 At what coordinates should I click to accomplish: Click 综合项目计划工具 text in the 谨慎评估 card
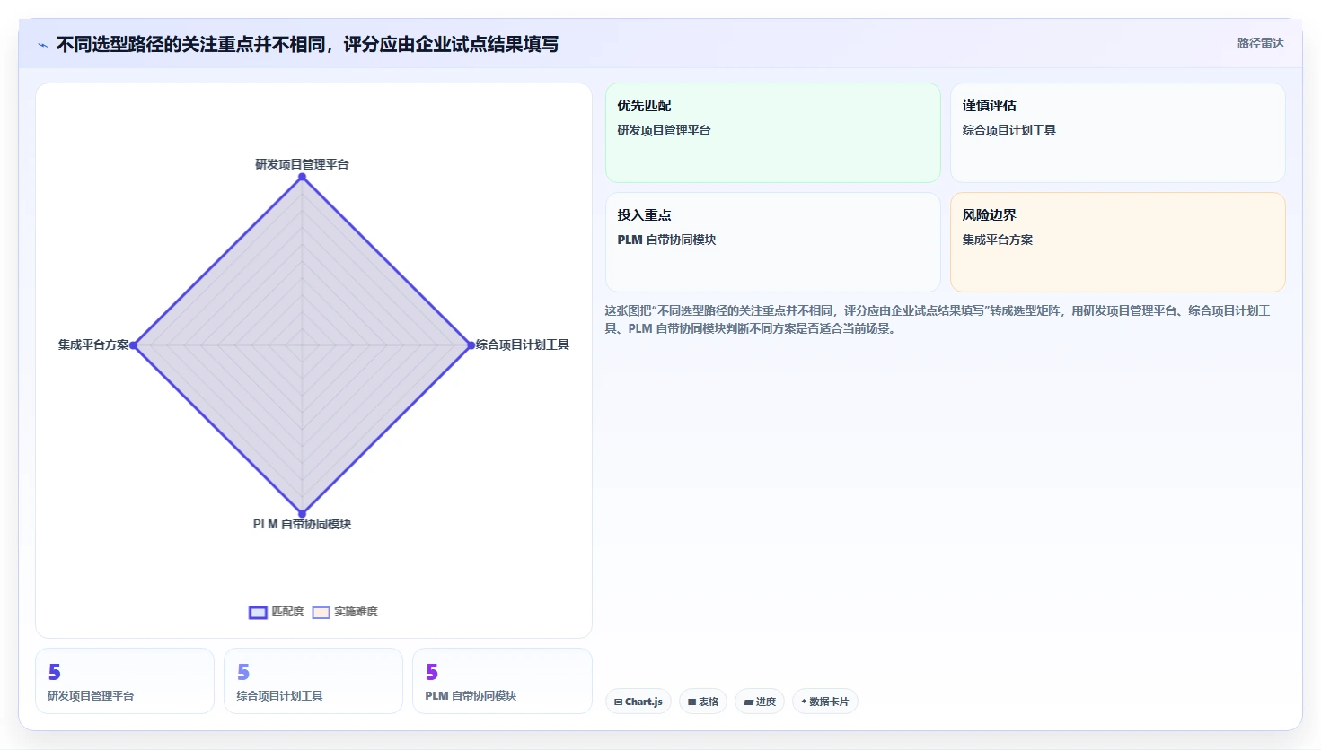[x=1009, y=130]
